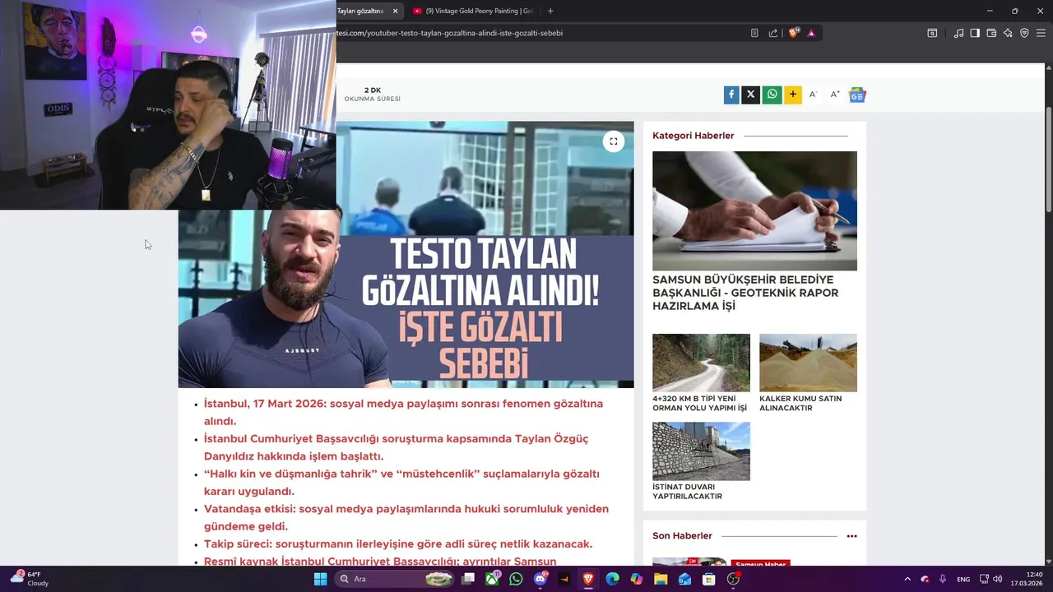Open the 4+320 KM B Tipi Yeni Orman Yolu link

click(699, 403)
